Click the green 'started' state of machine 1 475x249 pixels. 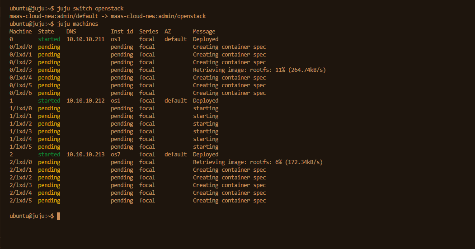[49, 101]
